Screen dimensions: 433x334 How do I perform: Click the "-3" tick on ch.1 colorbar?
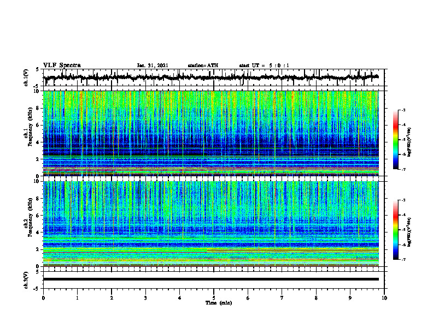(403, 110)
